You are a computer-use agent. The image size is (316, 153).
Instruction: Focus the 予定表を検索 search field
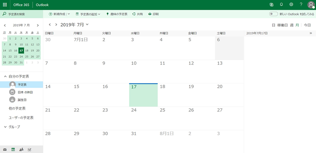pos(21,14)
